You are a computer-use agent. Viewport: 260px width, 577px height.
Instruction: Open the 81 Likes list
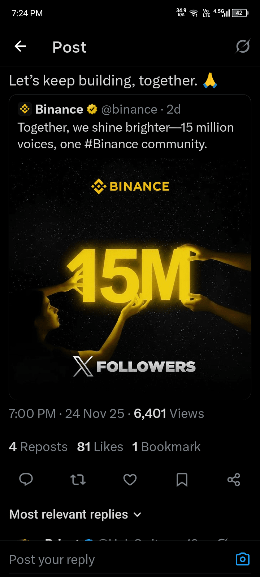pyautogui.click(x=100, y=447)
